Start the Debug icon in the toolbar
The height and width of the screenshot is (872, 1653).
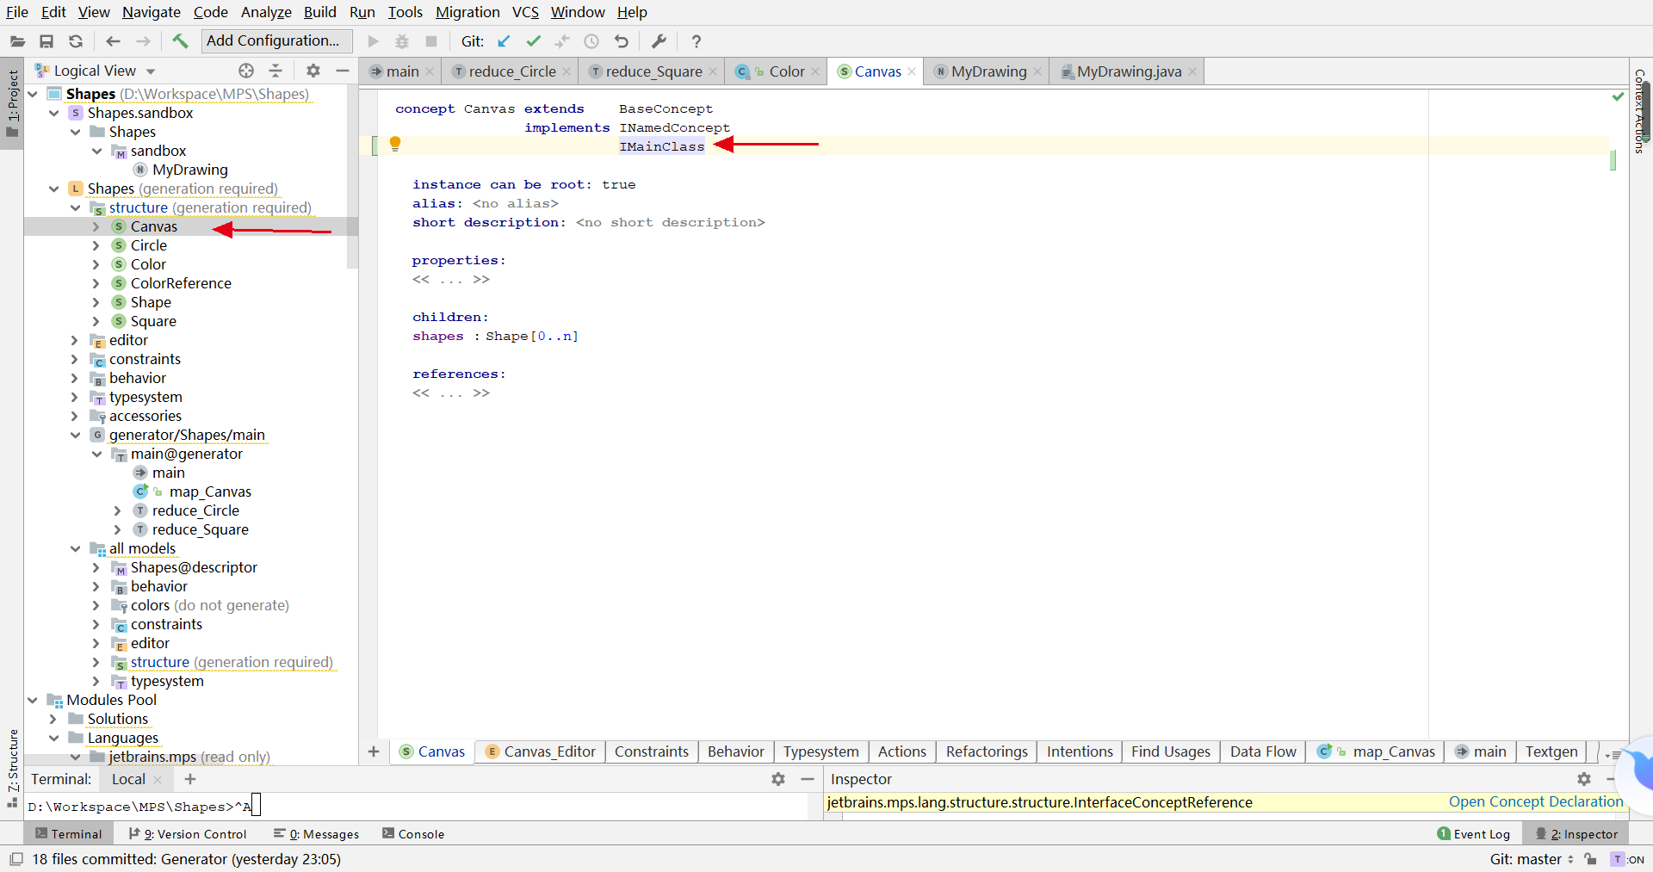(401, 40)
